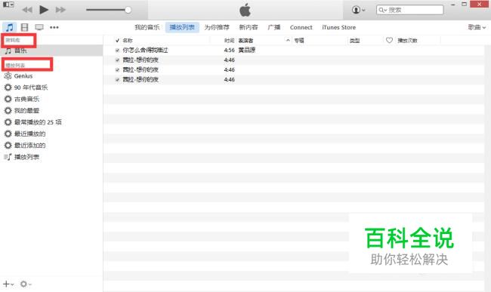
Task: Switch to 新内容 tab
Action: 249,27
